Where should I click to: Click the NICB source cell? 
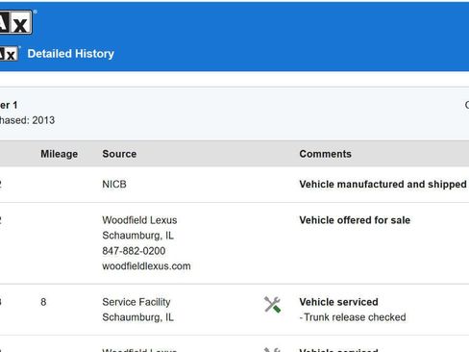click(114, 185)
